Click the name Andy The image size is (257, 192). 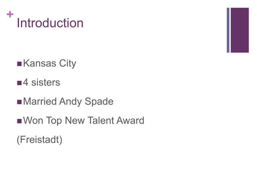[70, 101]
